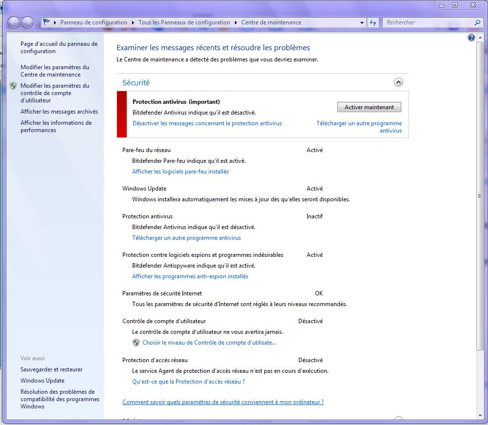Image resolution: width=488 pixels, height=425 pixels.
Task: Open recent pages dropdown beside navigation arrows
Action: (37, 23)
